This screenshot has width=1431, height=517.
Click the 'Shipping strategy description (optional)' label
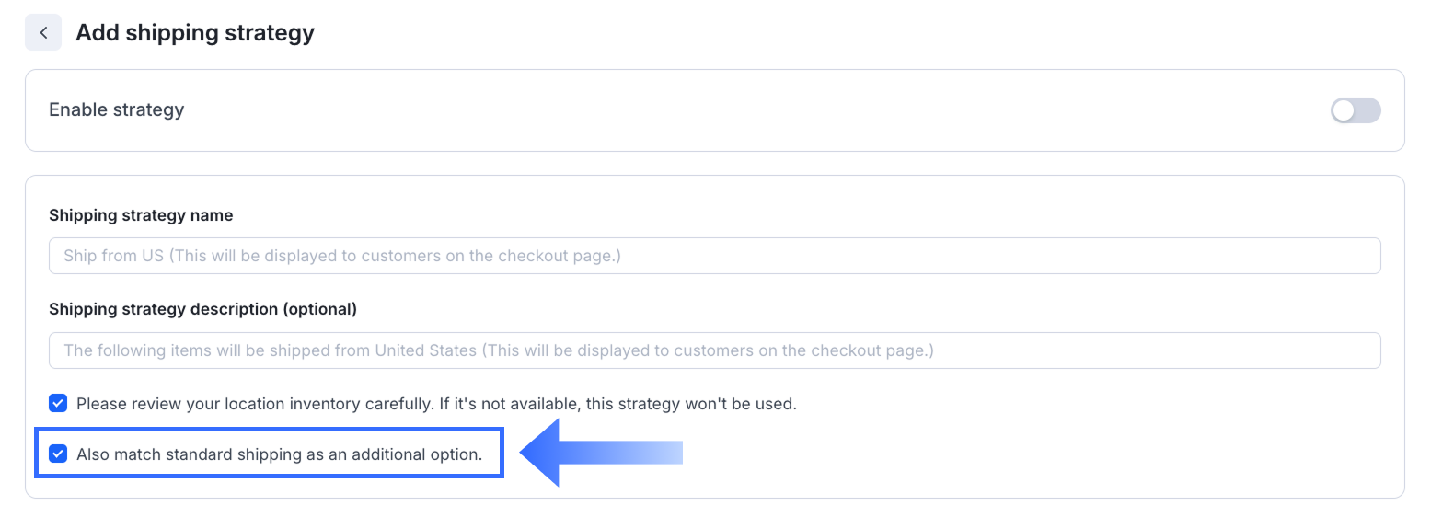[202, 309]
